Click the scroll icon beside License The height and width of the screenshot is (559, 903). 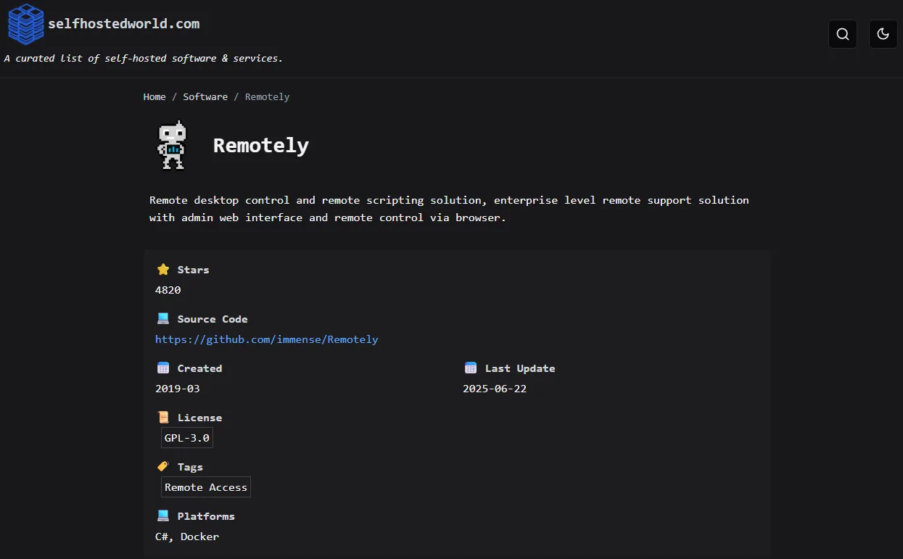click(163, 418)
